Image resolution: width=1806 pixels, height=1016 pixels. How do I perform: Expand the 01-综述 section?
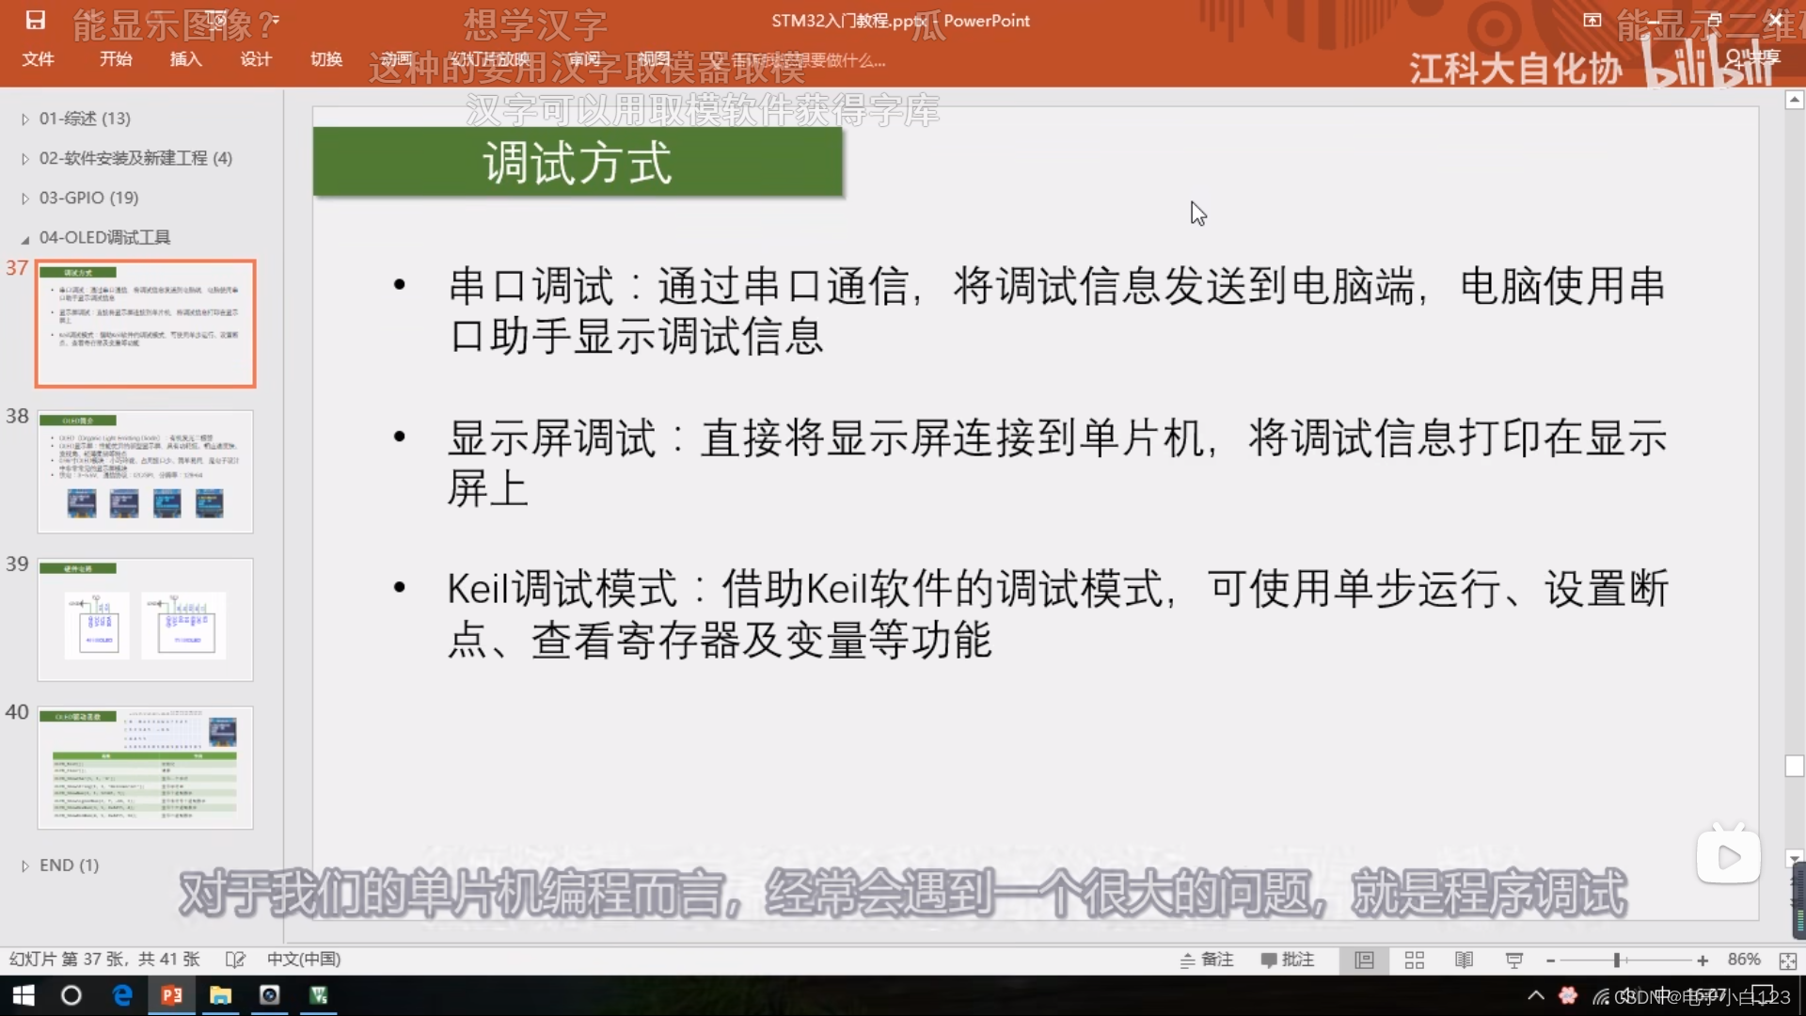(x=25, y=119)
